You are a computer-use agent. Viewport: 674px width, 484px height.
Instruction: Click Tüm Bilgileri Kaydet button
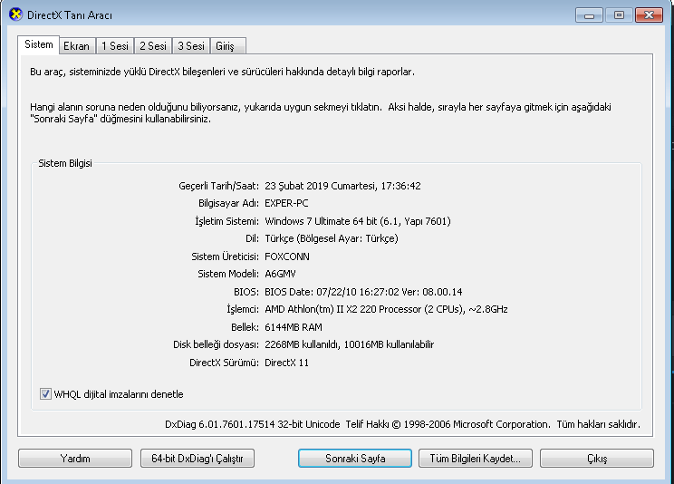click(x=476, y=459)
